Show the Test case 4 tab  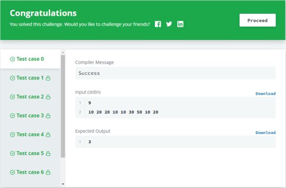tap(31, 134)
